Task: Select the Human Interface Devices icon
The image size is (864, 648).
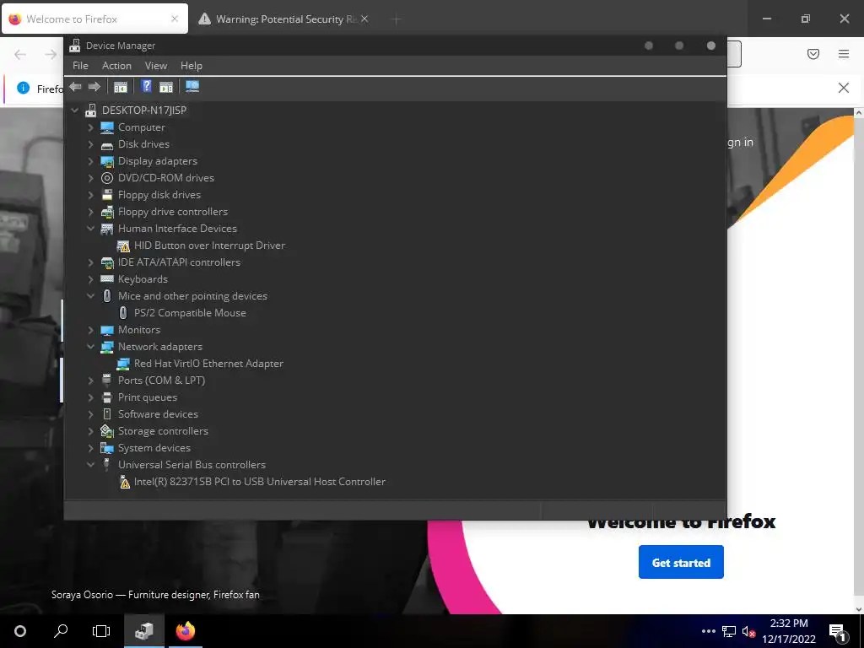Action: [x=107, y=229]
